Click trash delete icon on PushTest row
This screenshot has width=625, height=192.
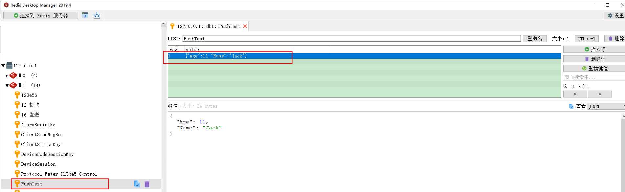click(147, 184)
